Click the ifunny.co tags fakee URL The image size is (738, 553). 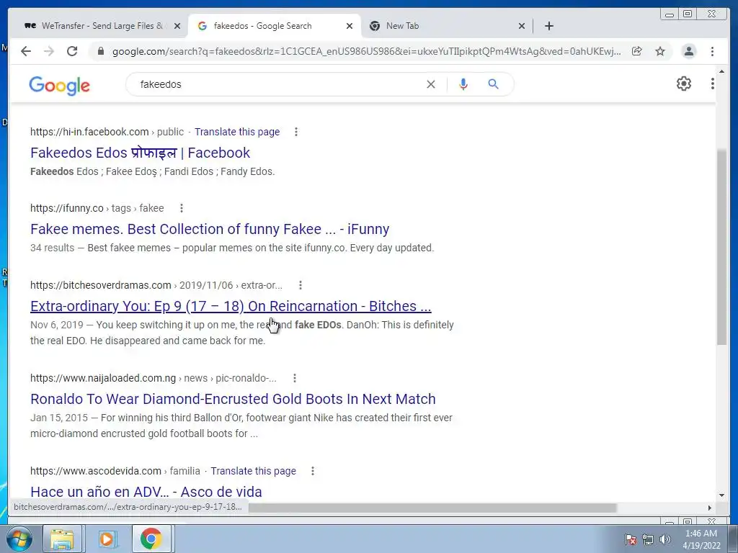[97, 208]
